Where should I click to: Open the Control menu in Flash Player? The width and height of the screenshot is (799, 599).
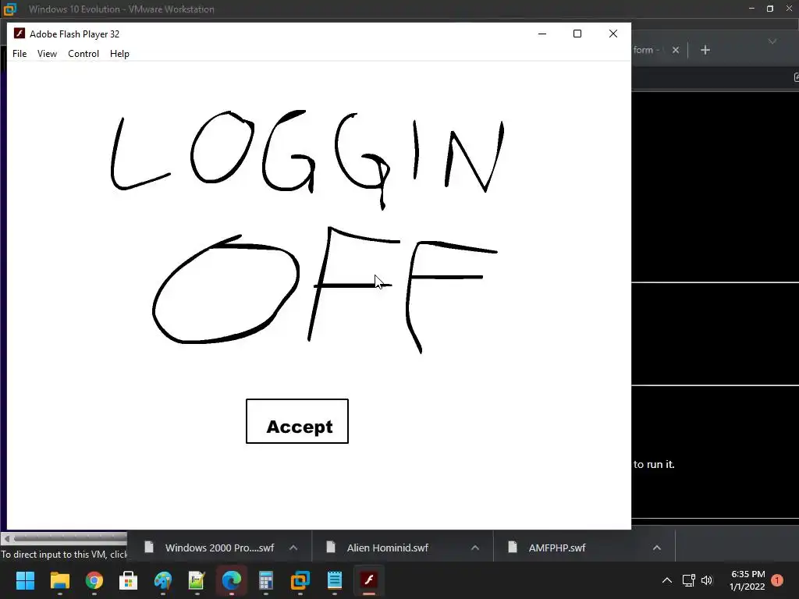click(83, 54)
